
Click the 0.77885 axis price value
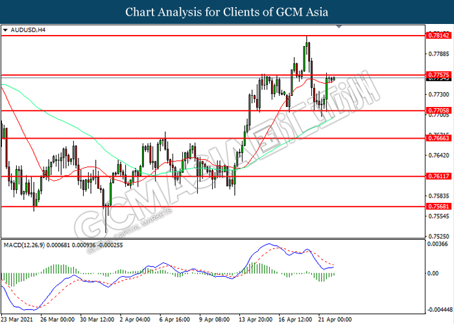click(438, 54)
